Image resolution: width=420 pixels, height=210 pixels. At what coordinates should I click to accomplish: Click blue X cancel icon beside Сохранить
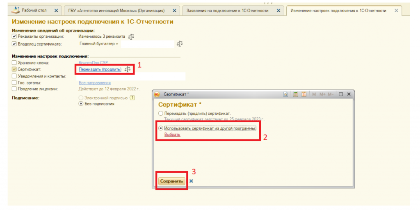(x=191, y=181)
